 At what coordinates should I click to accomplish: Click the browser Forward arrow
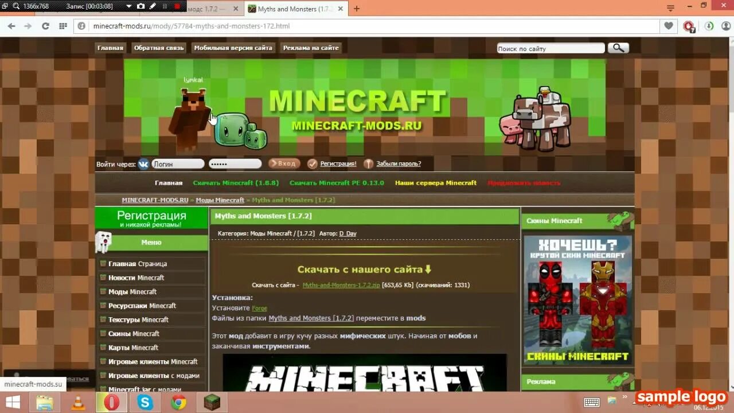(x=28, y=26)
